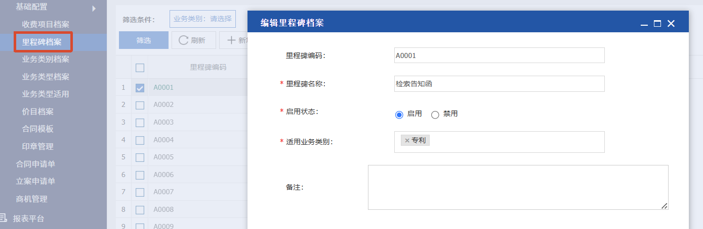Check the A0003 row checkbox
Viewport: 703px width, 229px height.
pos(140,123)
